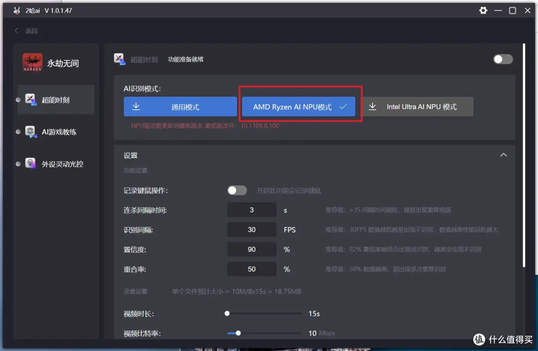This screenshot has height=351, width=538.
Task: Toggle 记录键鼠操作 switch
Action: pyautogui.click(x=237, y=190)
